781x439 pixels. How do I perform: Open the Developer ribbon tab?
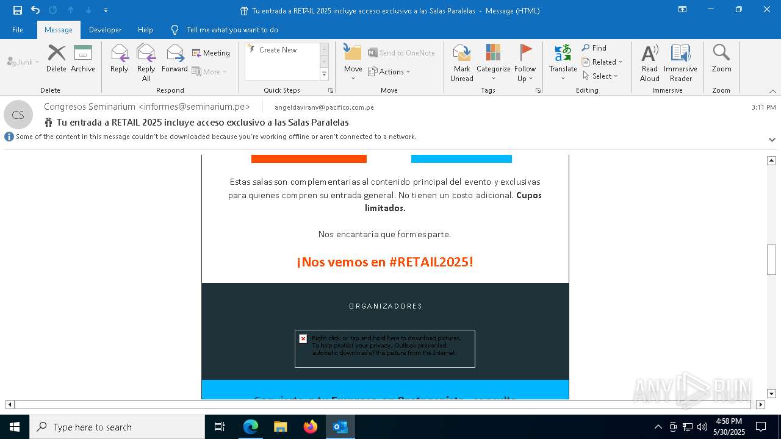click(x=105, y=30)
